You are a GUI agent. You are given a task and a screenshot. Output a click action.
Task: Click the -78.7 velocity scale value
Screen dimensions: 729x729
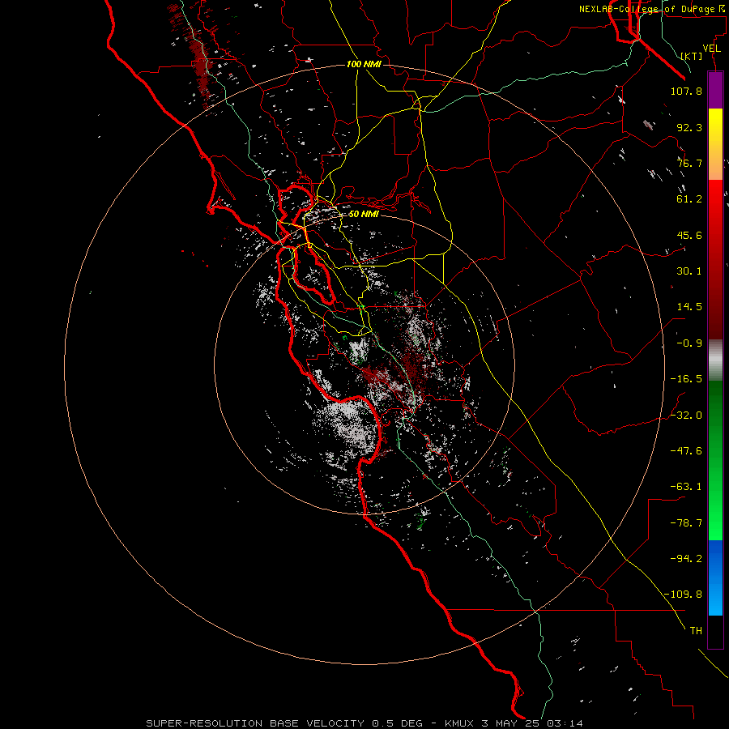686,523
